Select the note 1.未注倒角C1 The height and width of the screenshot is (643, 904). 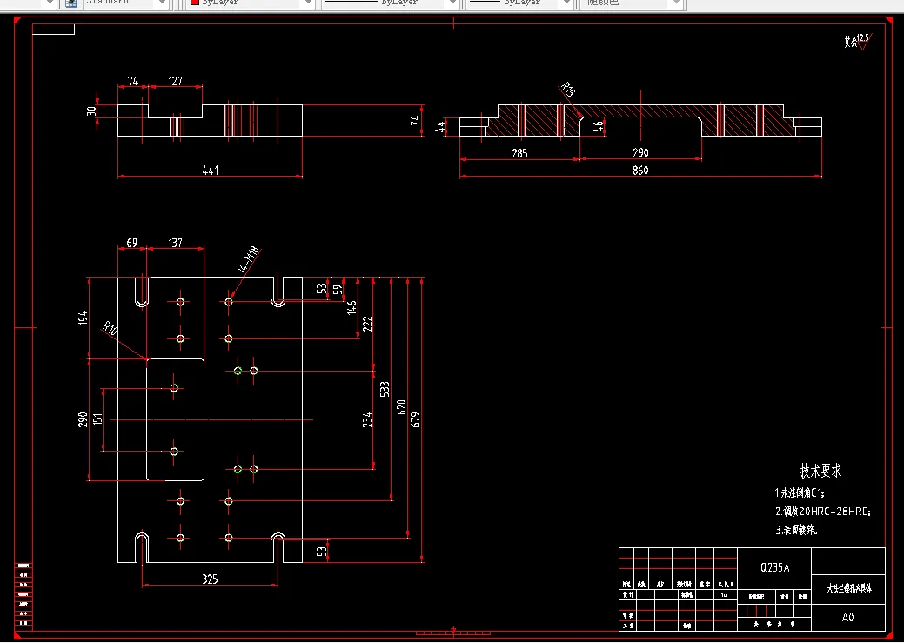[x=800, y=493]
